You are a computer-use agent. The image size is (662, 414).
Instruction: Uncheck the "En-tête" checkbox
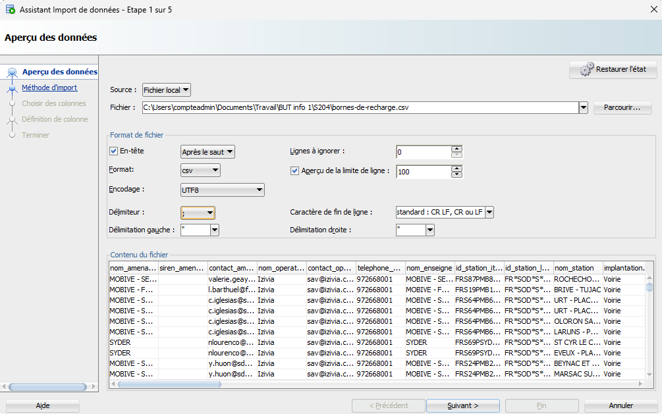(114, 151)
